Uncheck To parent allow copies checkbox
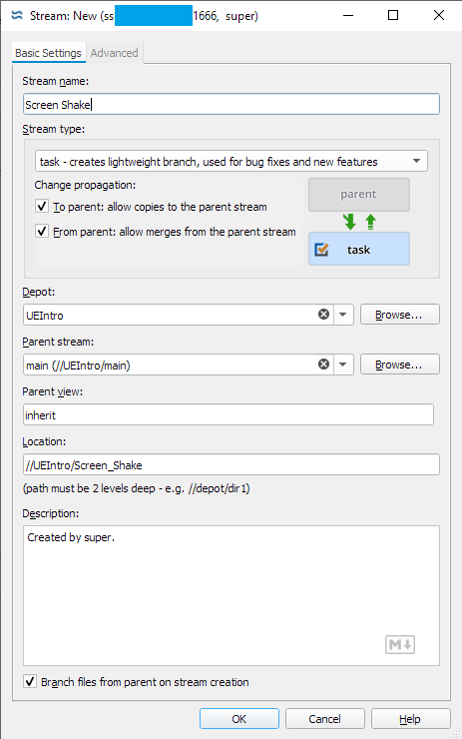The image size is (462, 739). pos(42,207)
